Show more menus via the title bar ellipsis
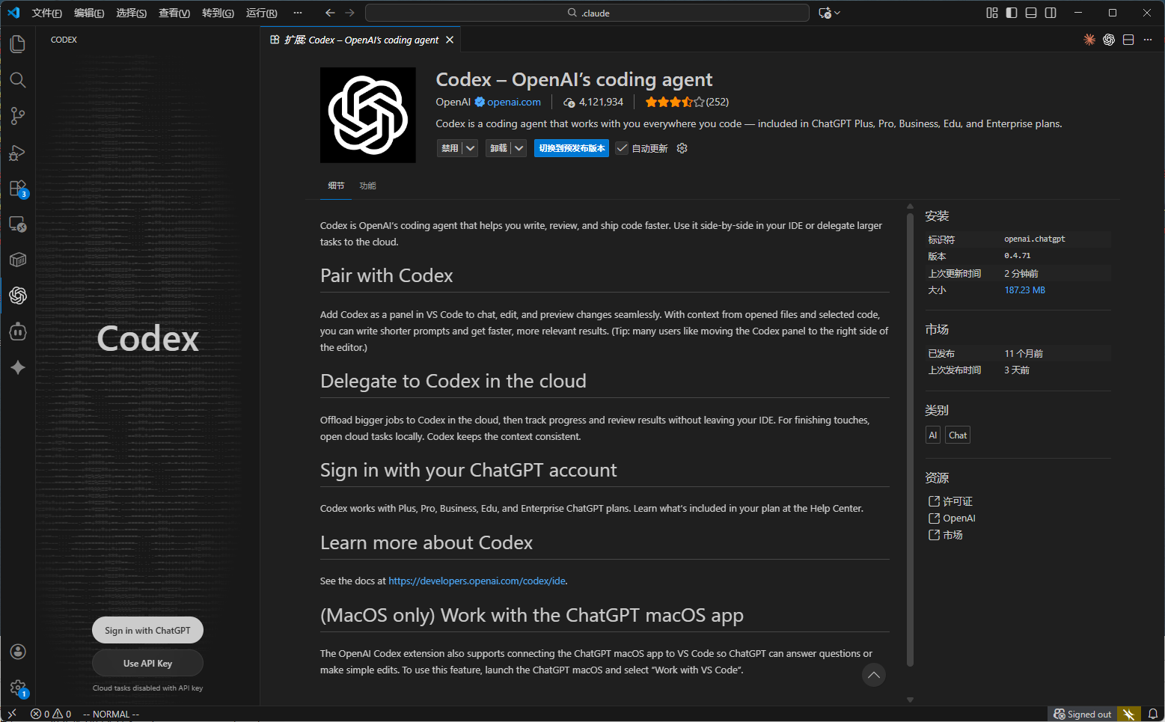Image resolution: width=1165 pixels, height=722 pixels. click(298, 13)
